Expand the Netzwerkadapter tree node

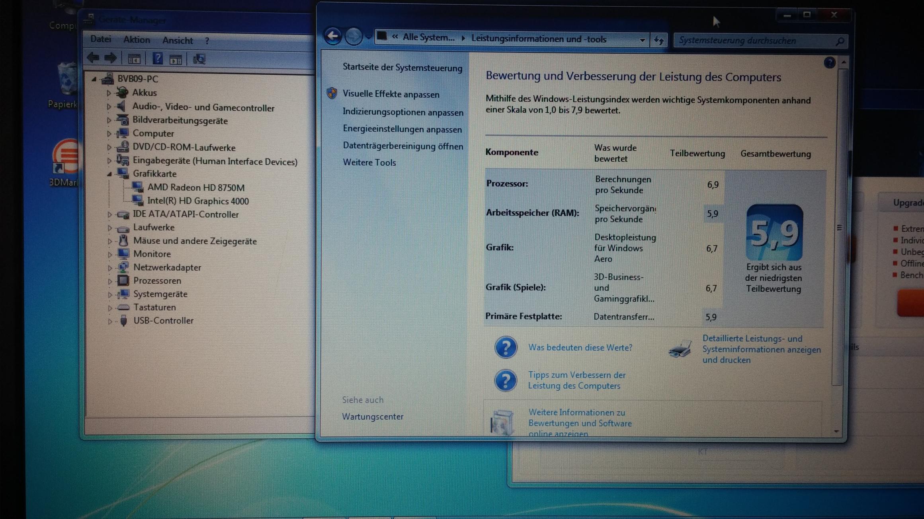click(109, 268)
